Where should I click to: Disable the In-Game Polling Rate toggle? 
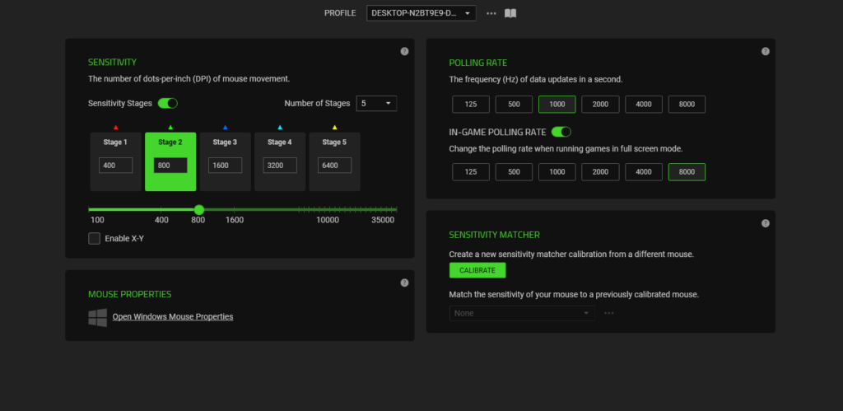pyautogui.click(x=561, y=132)
